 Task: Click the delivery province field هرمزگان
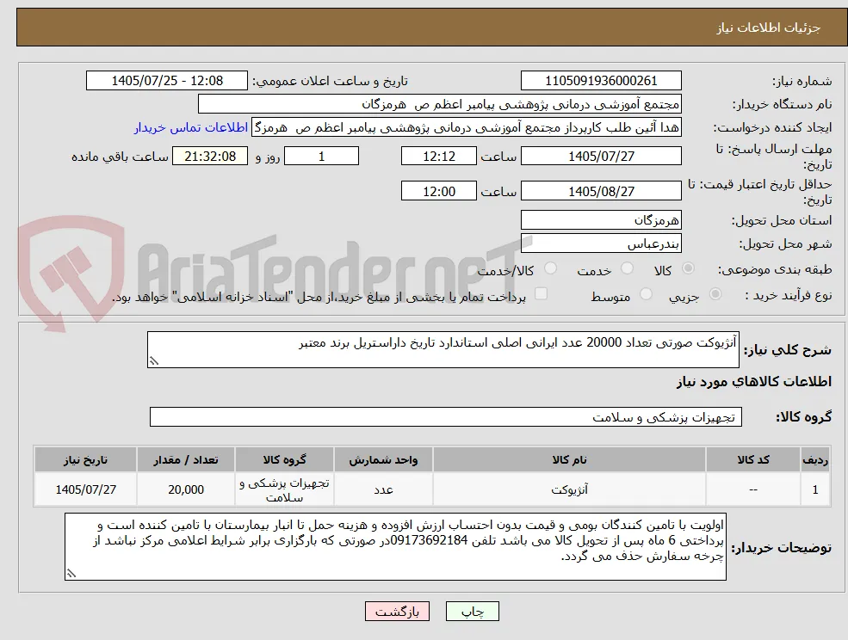click(x=601, y=220)
